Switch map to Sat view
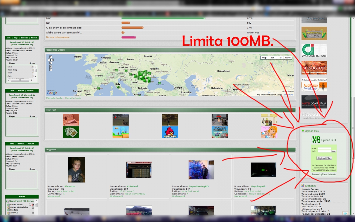355x222 pixels. (272, 58)
